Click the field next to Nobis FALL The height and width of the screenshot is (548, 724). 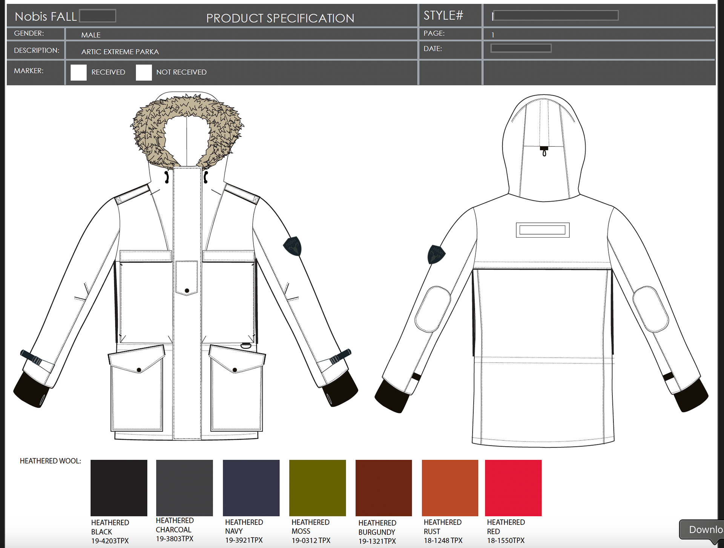(x=98, y=16)
